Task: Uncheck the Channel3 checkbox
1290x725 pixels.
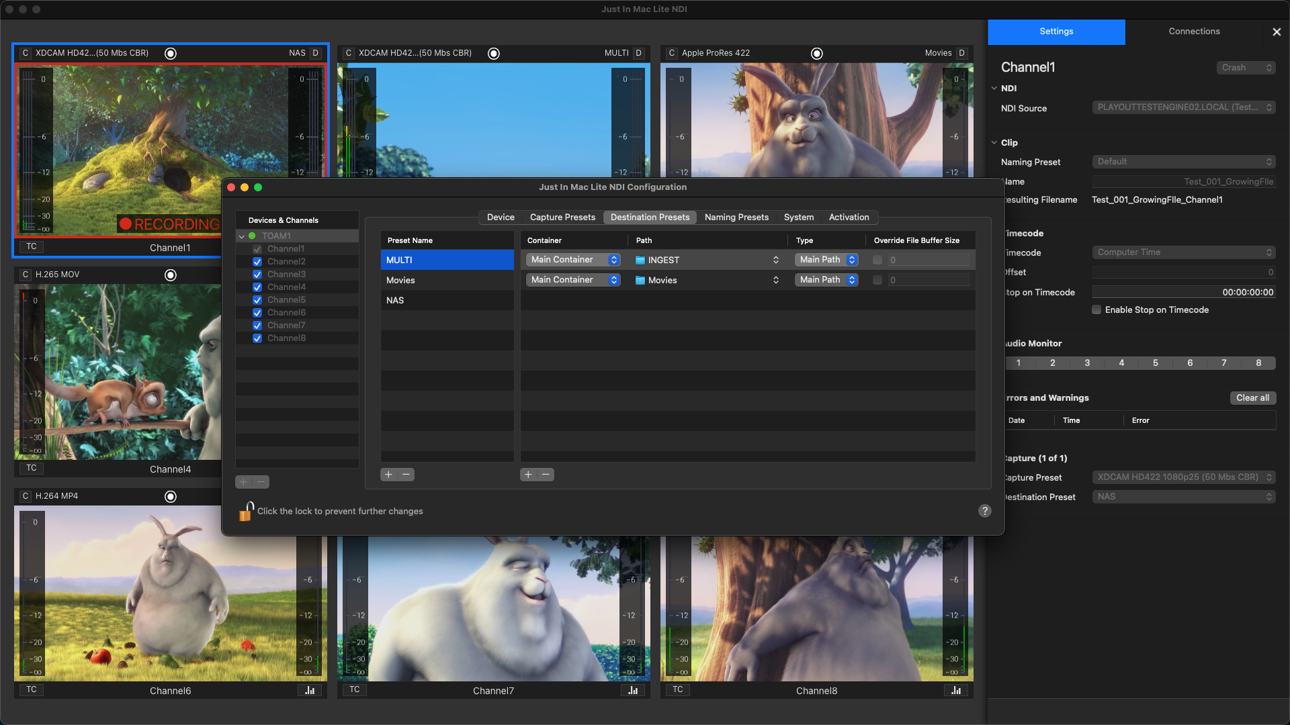Action: [257, 275]
